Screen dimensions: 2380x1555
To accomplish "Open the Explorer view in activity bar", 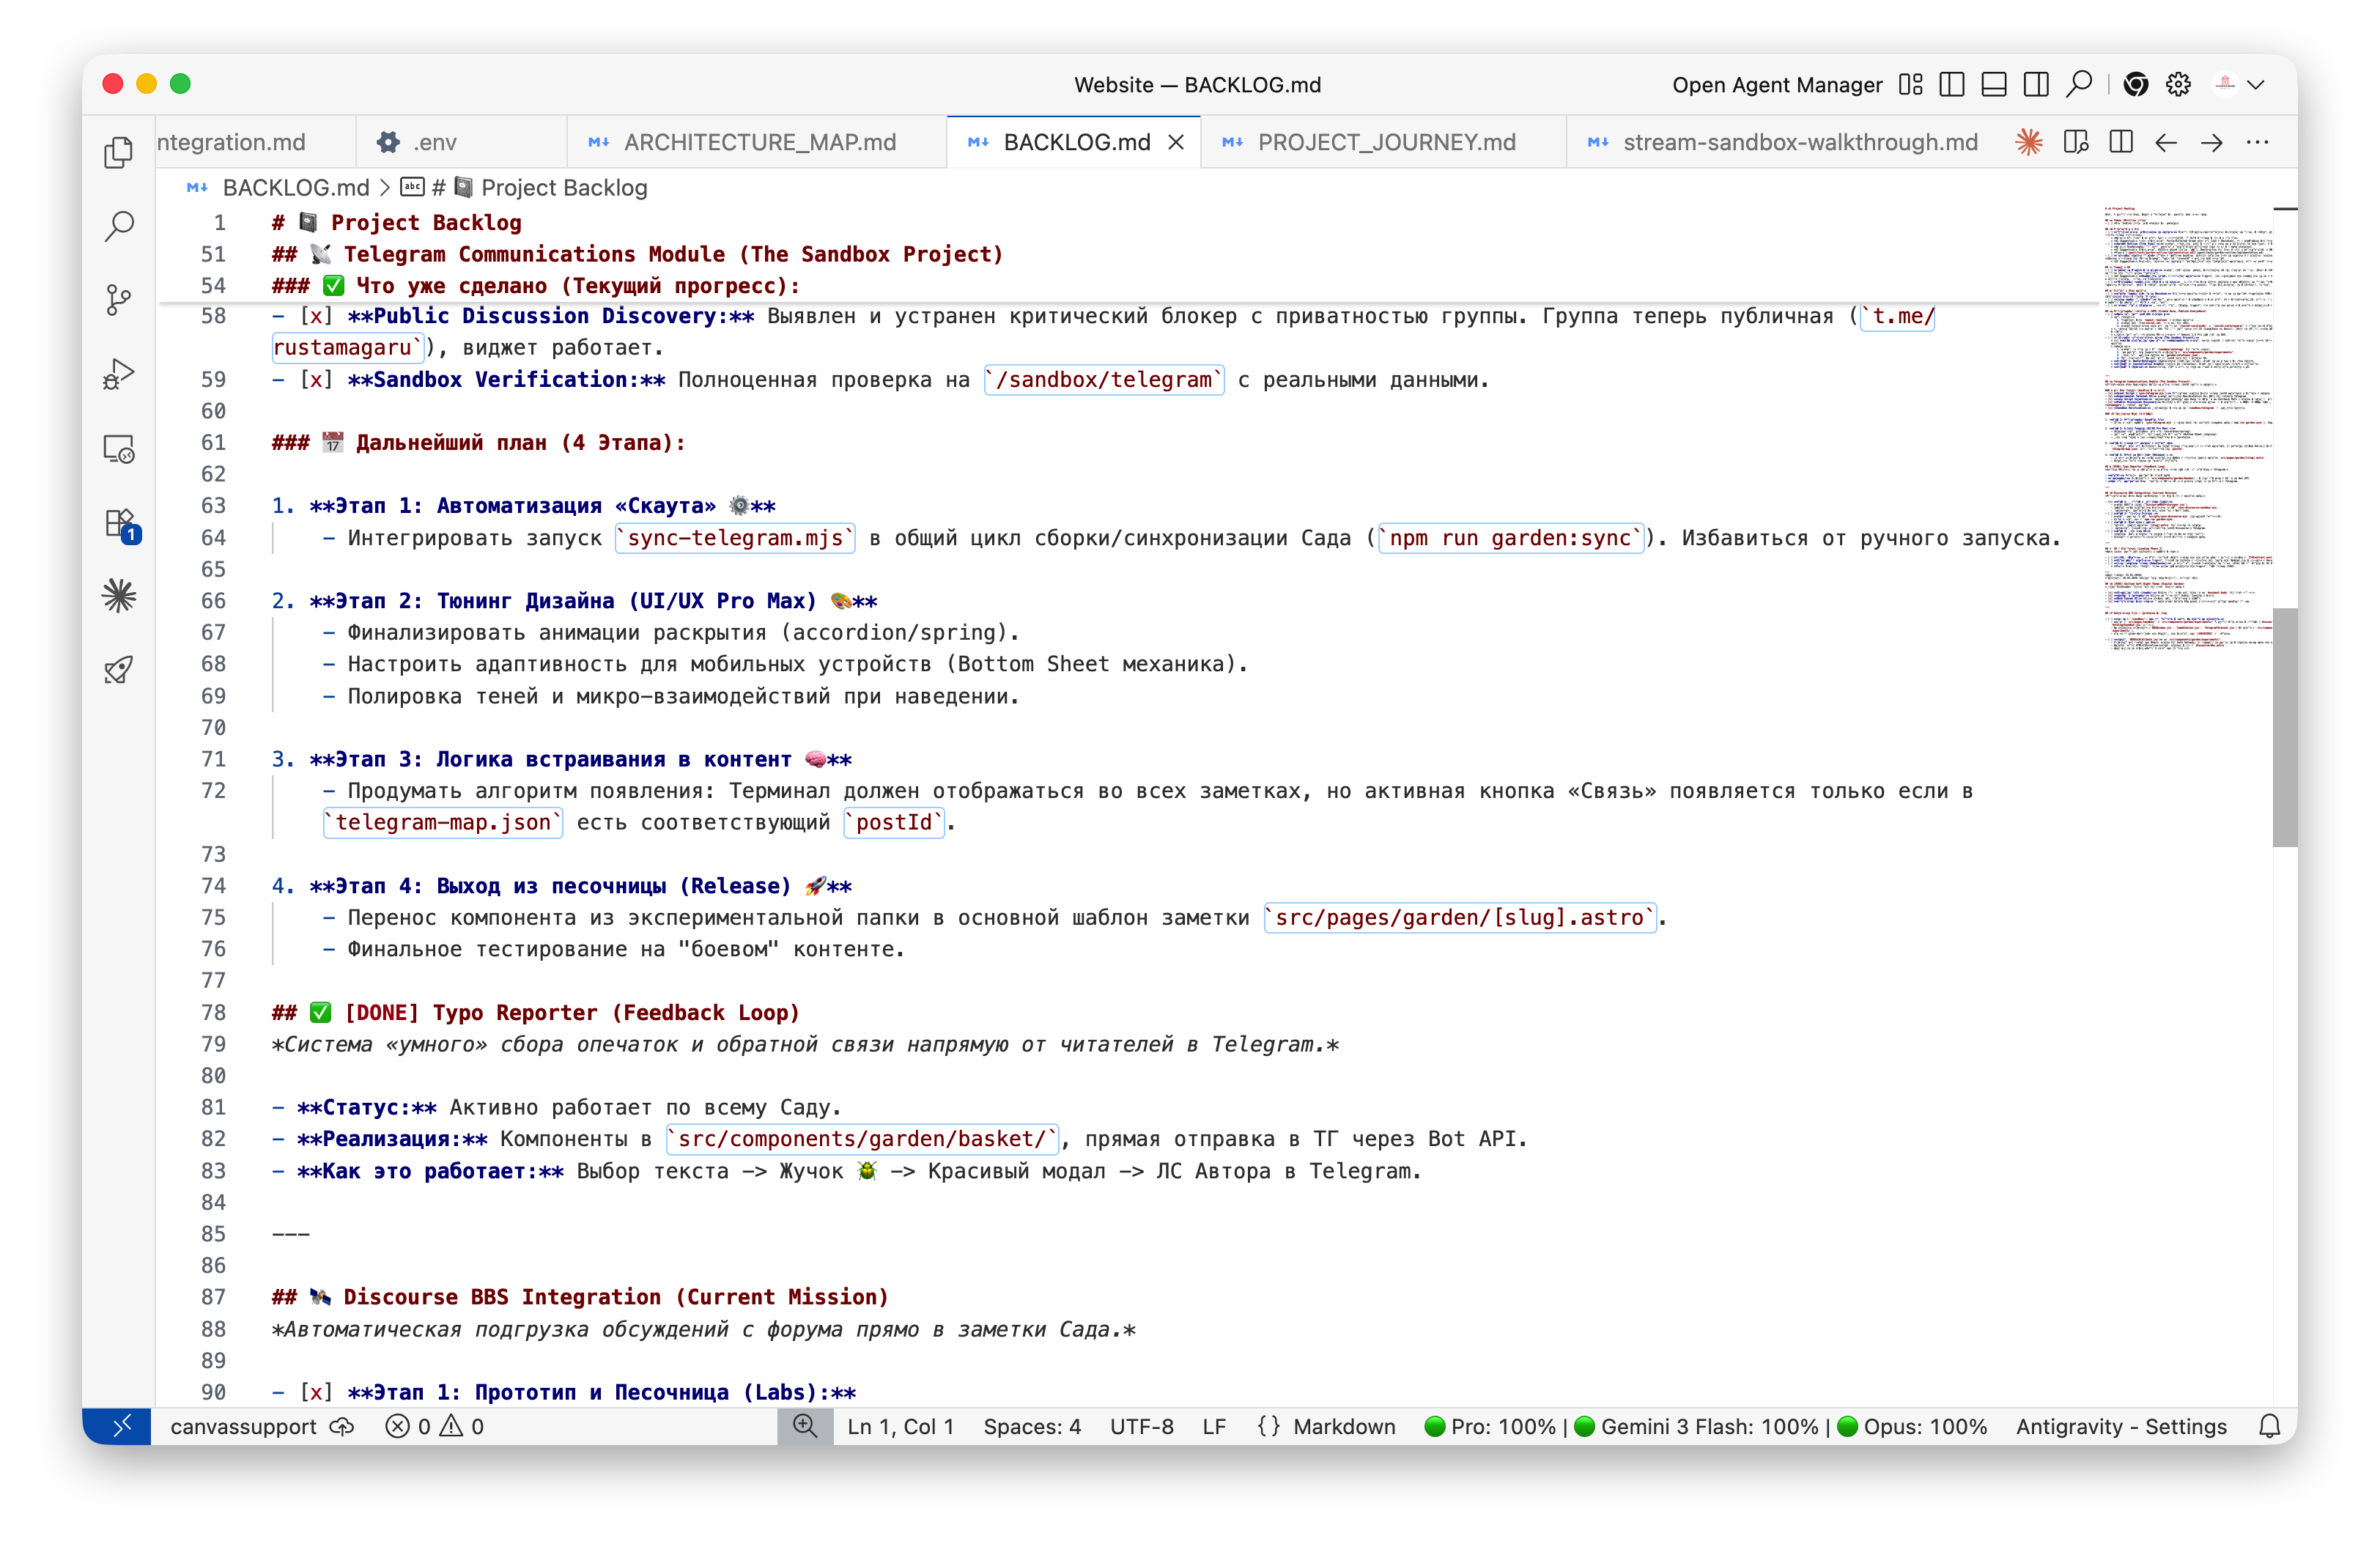I will [119, 152].
